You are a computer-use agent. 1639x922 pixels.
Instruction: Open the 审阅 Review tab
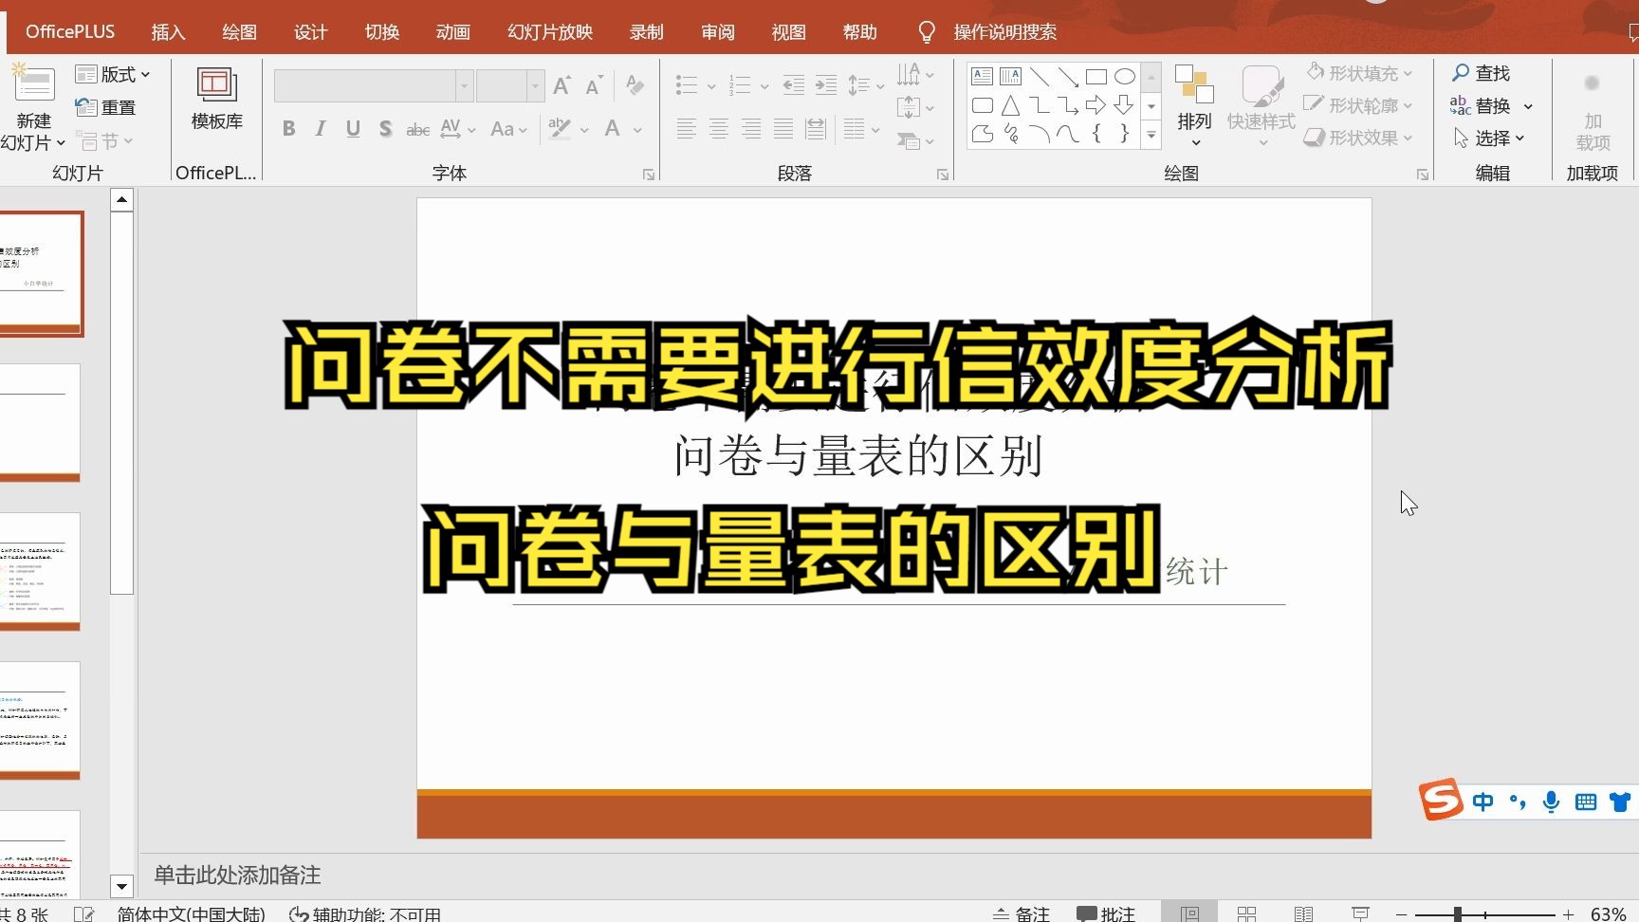(718, 32)
